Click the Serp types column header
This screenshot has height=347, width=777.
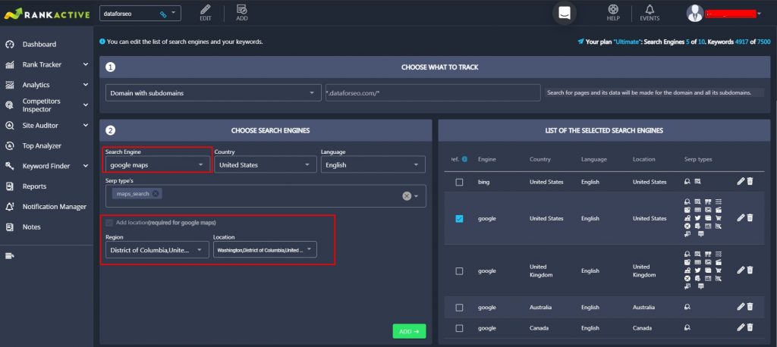698,159
